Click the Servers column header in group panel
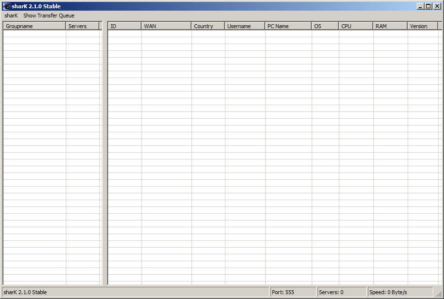The image size is (444, 299). 82,26
